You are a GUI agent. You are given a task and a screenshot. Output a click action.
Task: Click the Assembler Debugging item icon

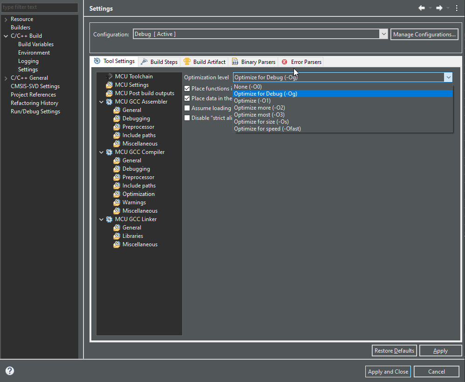point(117,118)
